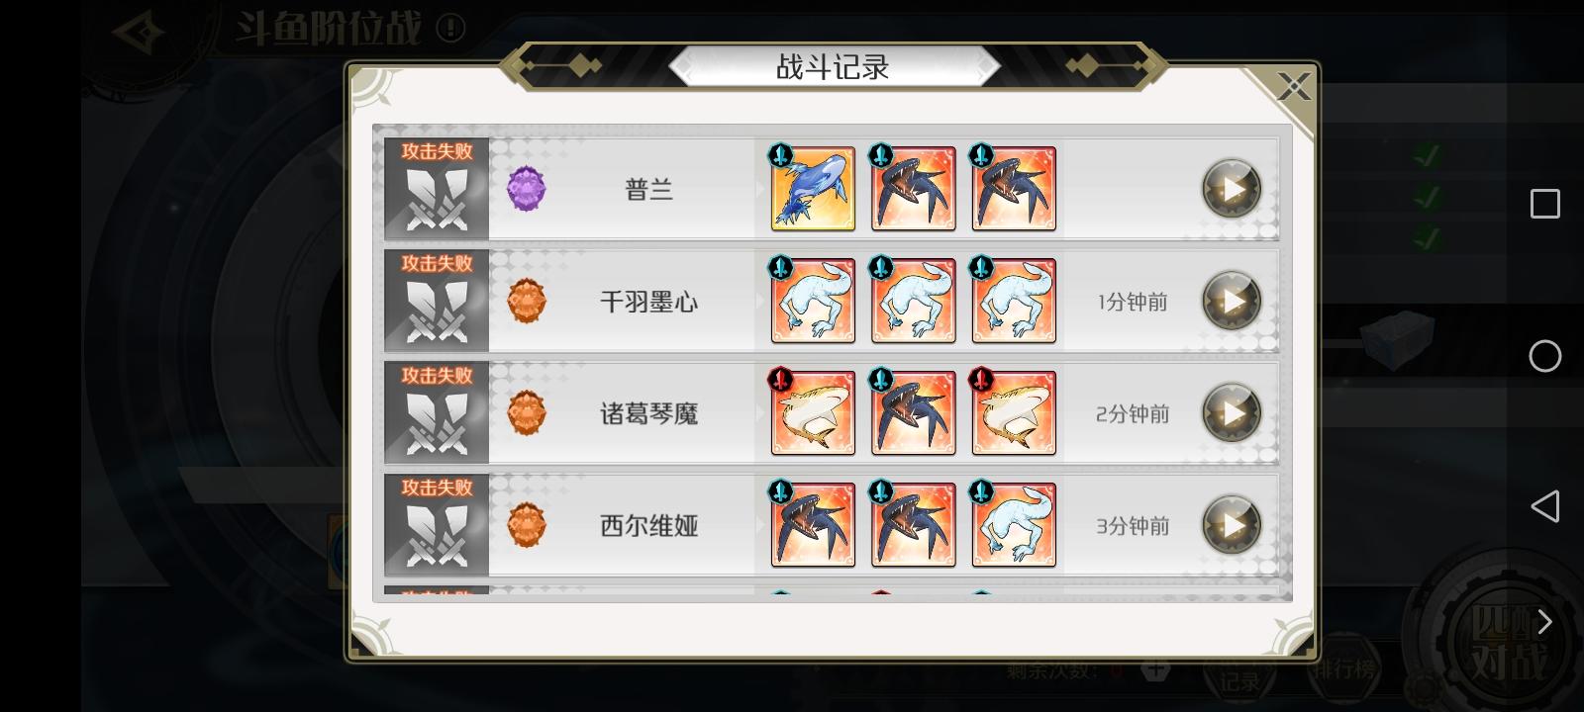Open player name 诸葛琴魔
Image resolution: width=1584 pixels, height=712 pixels.
coord(649,413)
